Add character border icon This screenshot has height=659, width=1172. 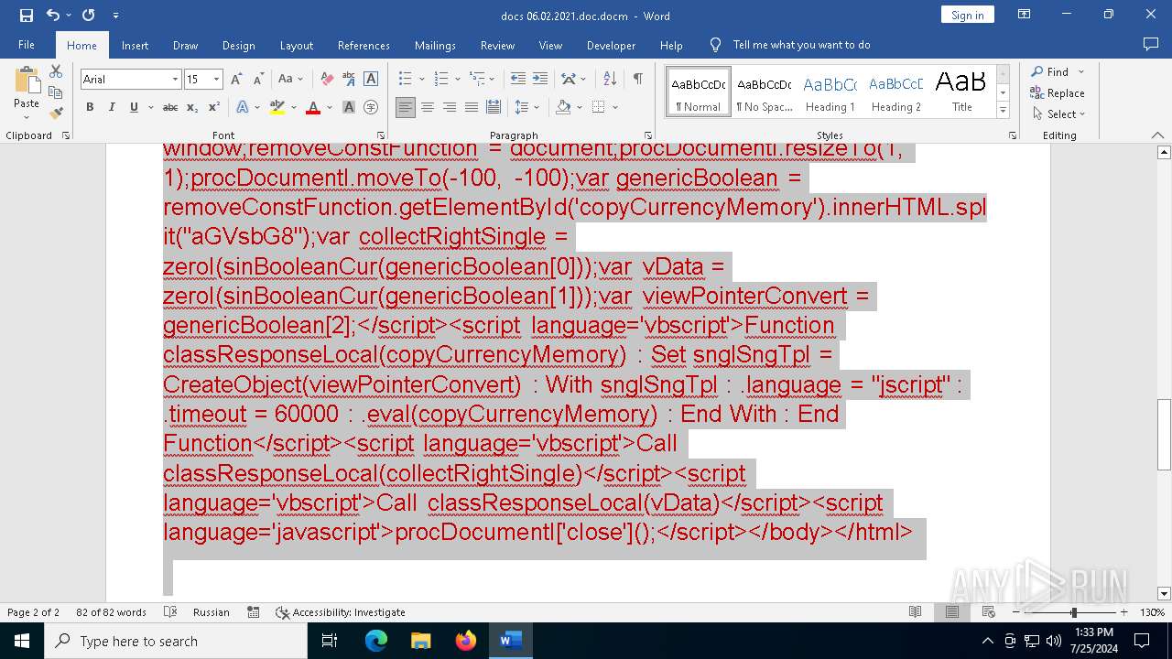(x=371, y=80)
